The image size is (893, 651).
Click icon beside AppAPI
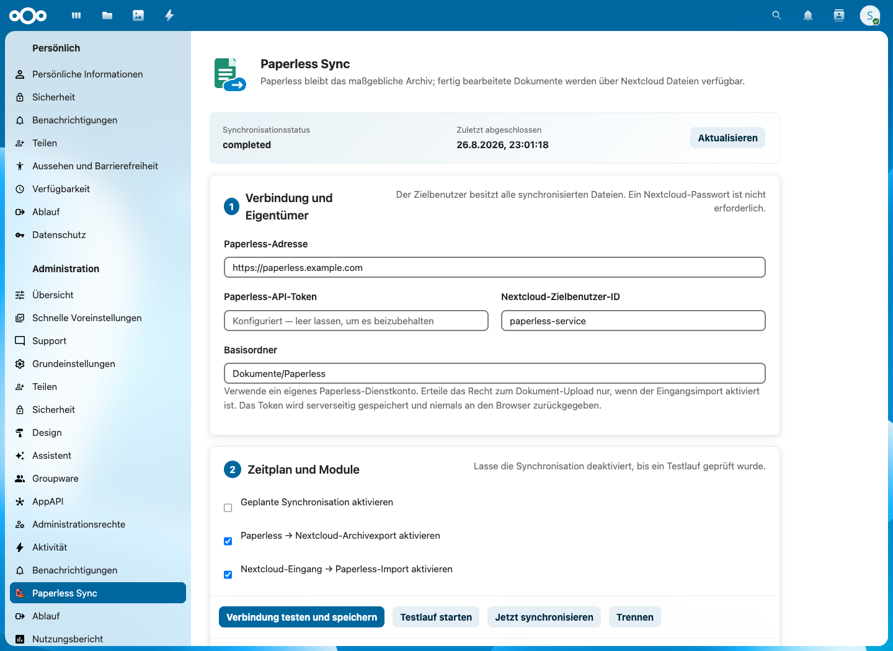point(20,502)
